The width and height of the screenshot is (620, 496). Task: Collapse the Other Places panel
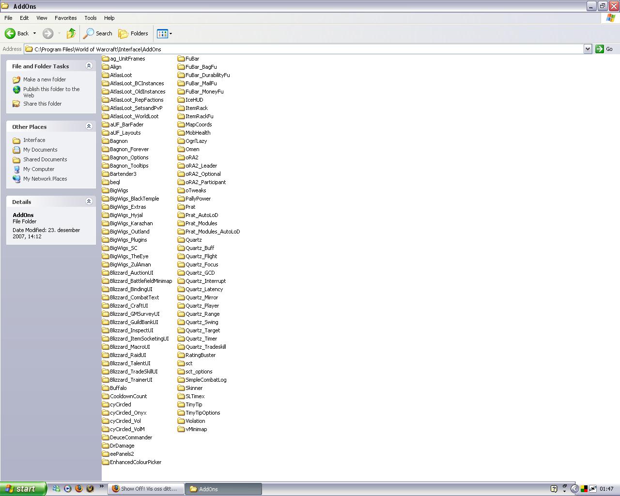(89, 126)
